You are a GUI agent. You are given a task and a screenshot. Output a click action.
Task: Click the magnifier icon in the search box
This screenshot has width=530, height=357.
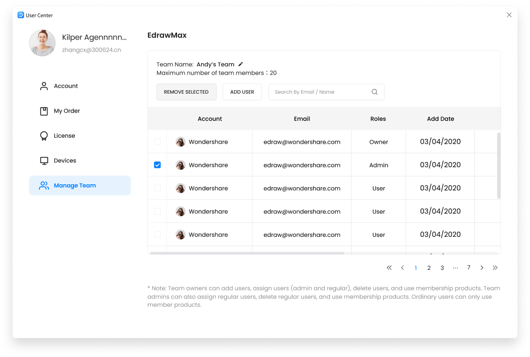374,92
